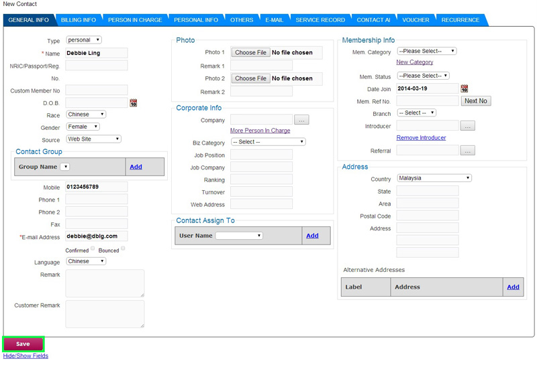This screenshot has width=537, height=367.
Task: Click Choose File for Photo 2
Action: [x=250, y=78]
